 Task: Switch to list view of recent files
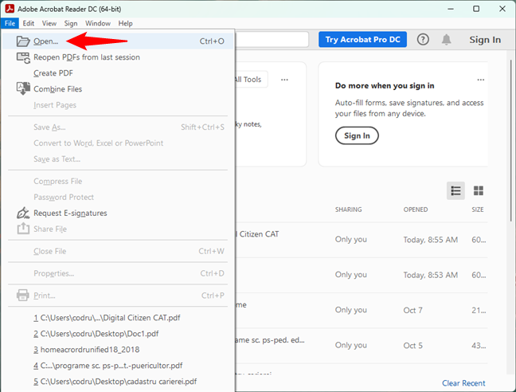[x=455, y=190]
